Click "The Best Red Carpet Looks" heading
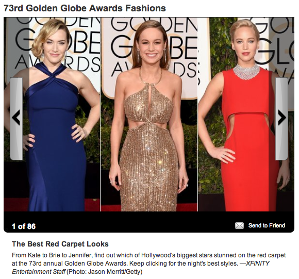299x279 pixels. coord(60,244)
